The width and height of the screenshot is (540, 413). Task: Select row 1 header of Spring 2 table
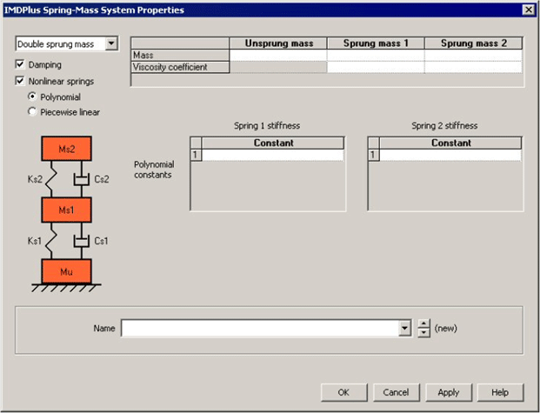374,155
